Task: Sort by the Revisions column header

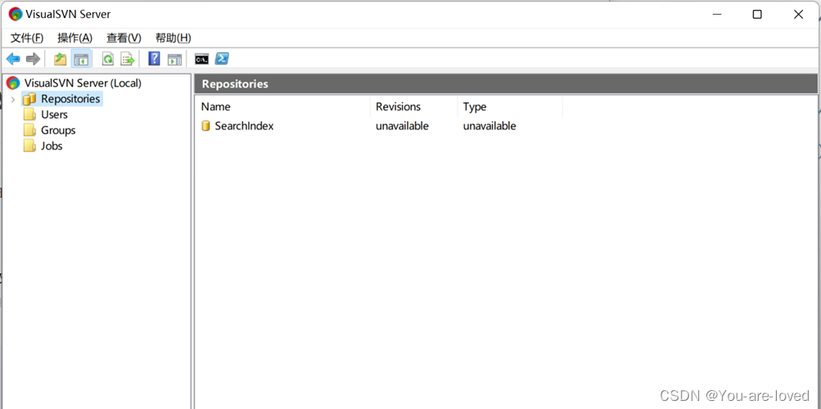Action: pos(413,106)
